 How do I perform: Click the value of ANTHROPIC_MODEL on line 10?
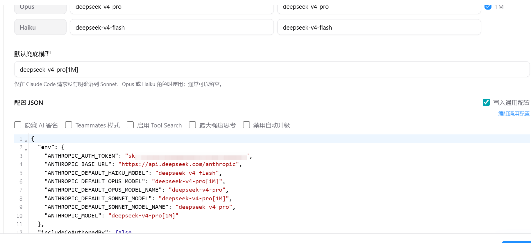(143, 216)
